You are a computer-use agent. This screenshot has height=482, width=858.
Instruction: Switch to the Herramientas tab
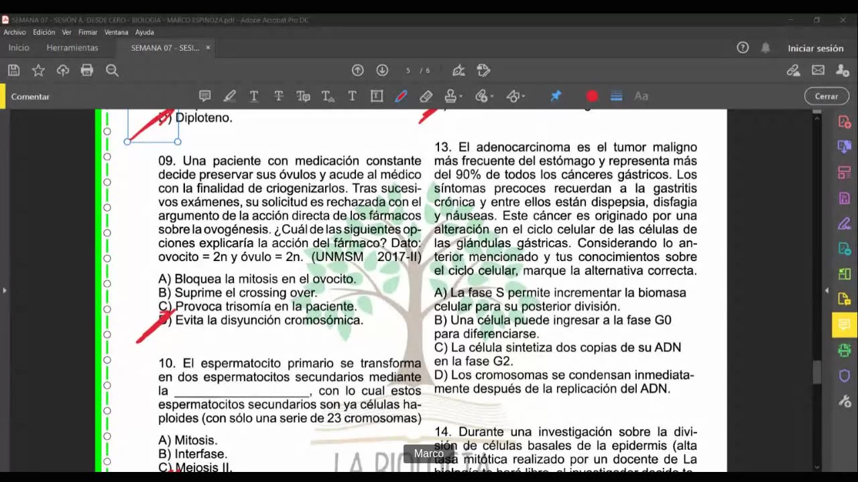[x=72, y=48]
